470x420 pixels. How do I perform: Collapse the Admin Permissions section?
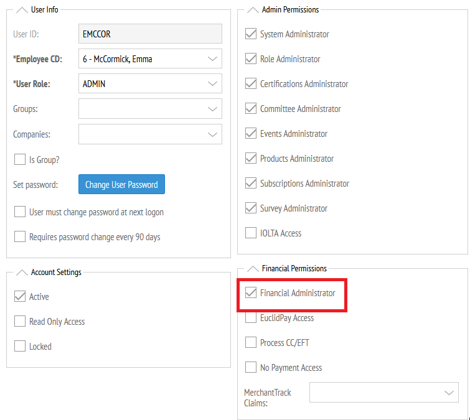[252, 9]
